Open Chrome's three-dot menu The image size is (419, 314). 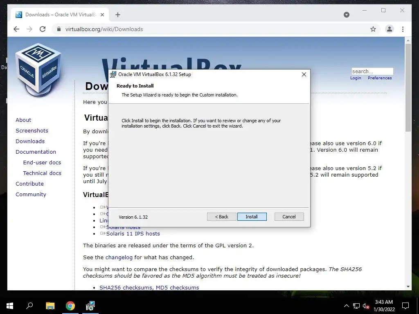(403, 29)
